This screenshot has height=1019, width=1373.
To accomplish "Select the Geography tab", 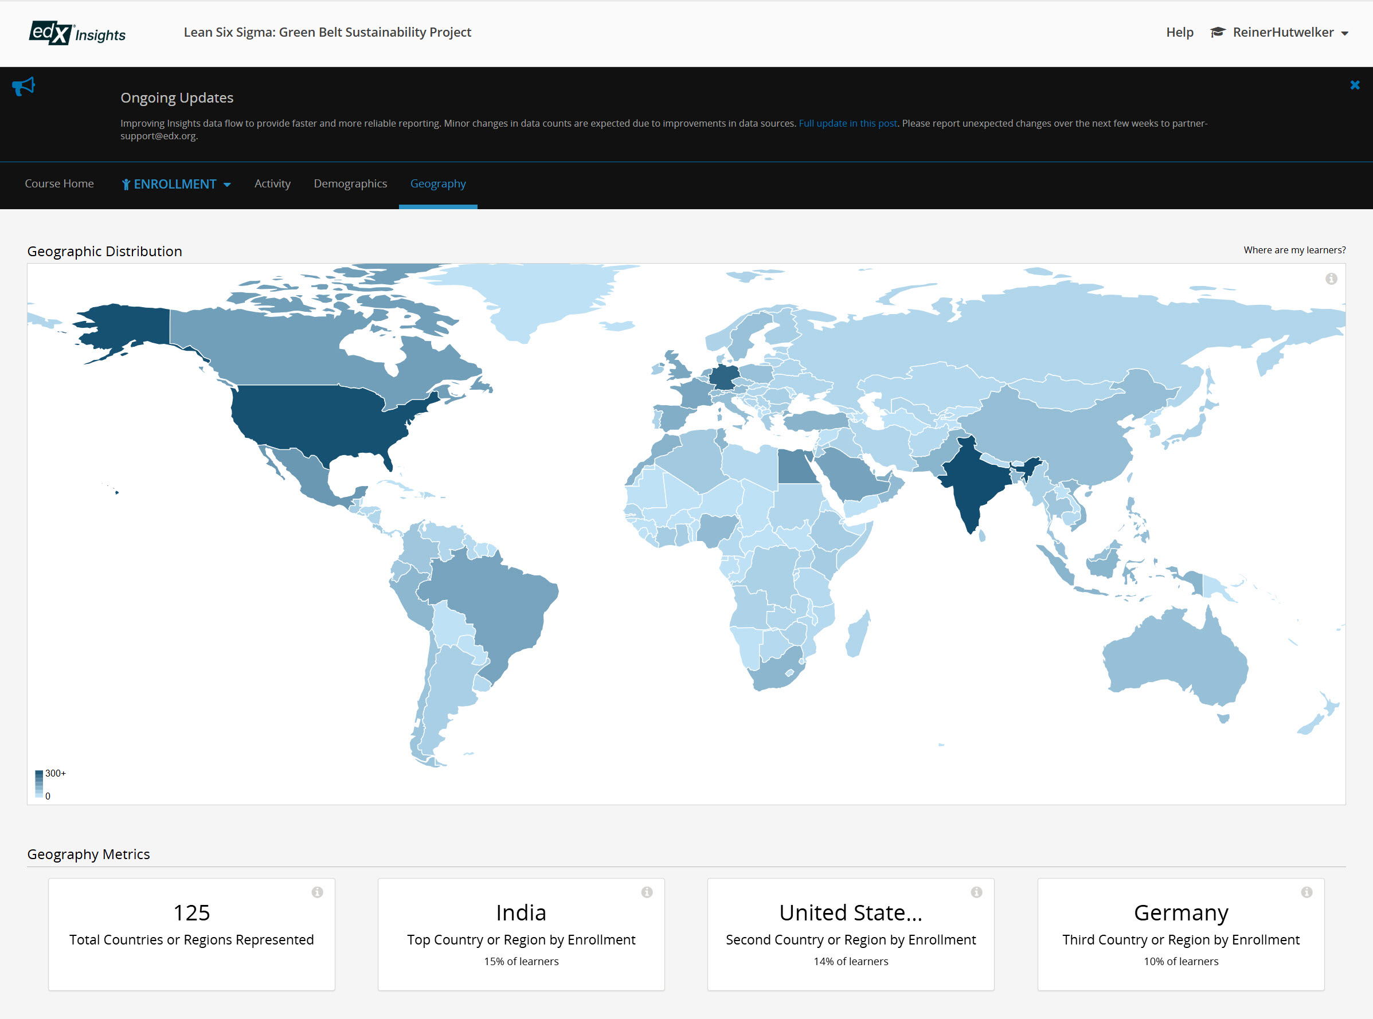I will pos(437,184).
